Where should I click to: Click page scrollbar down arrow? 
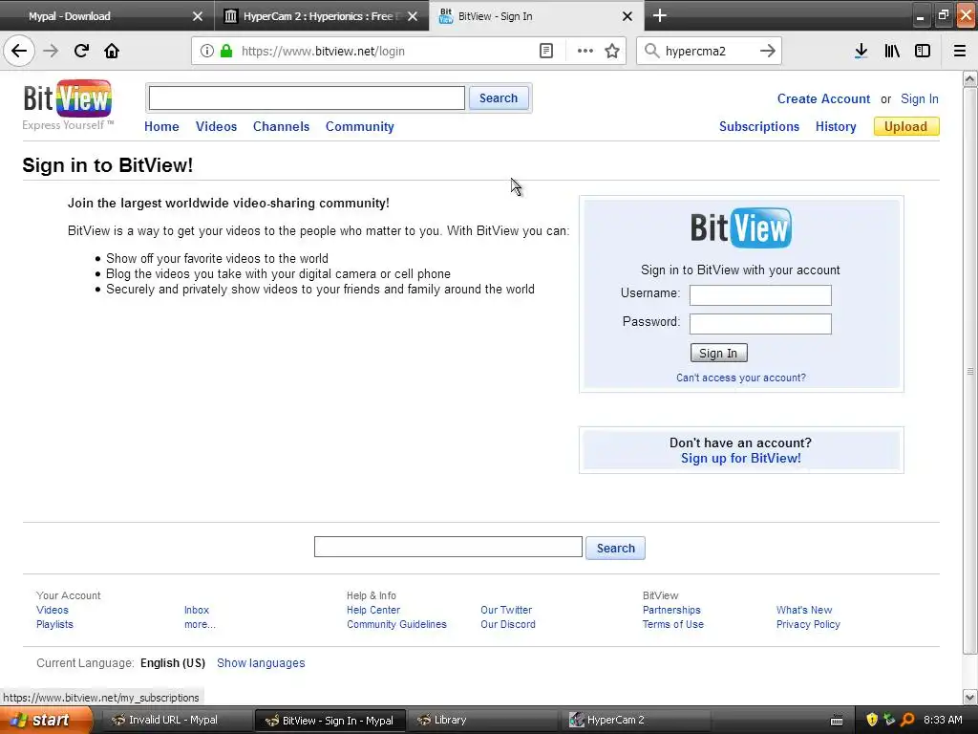[970, 697]
